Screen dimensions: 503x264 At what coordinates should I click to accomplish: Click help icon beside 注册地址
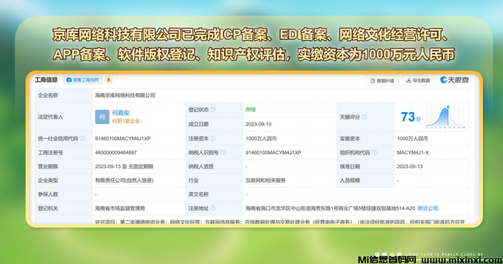point(213,208)
